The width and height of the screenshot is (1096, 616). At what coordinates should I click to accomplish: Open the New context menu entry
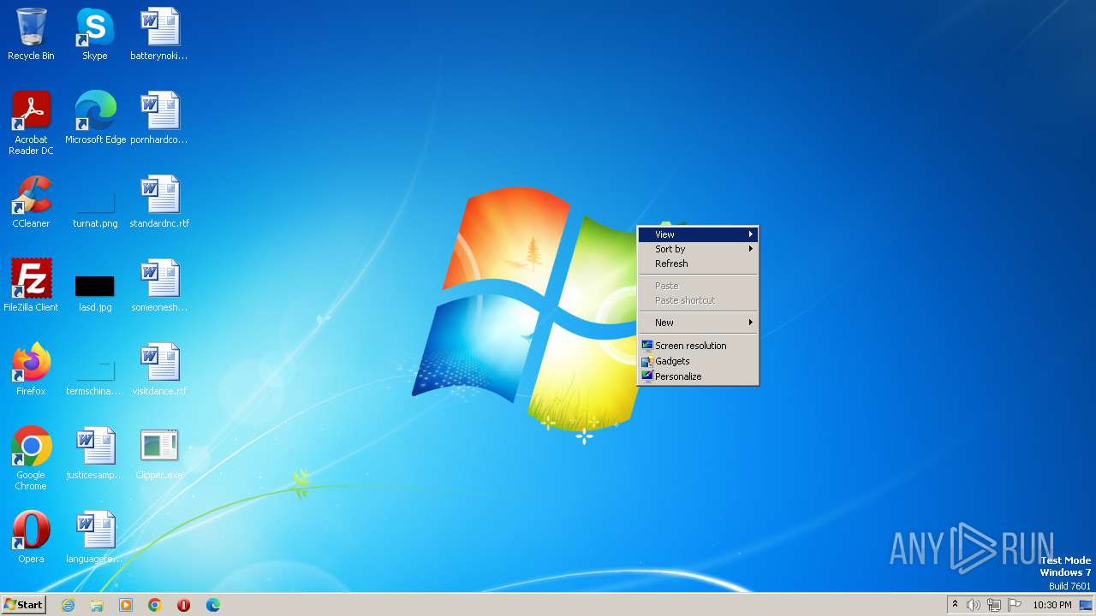click(698, 323)
